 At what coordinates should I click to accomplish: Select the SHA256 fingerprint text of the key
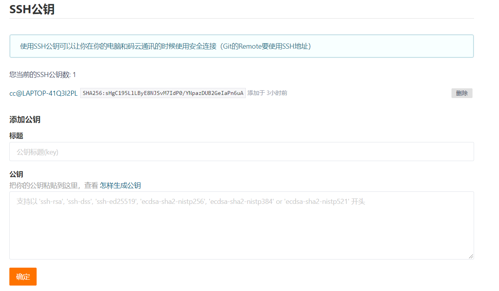[162, 93]
